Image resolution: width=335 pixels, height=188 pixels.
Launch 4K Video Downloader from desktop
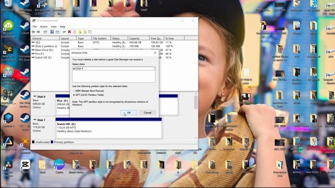pos(8,29)
